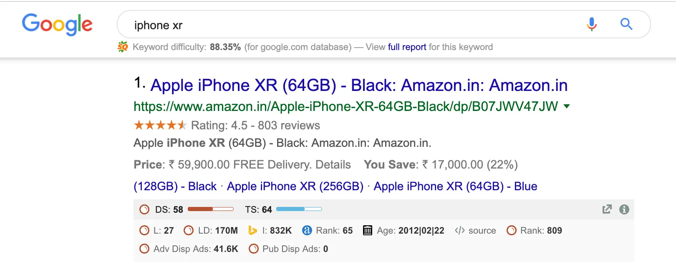Click the blue magnifier search icon
The width and height of the screenshot is (676, 277).
click(626, 24)
